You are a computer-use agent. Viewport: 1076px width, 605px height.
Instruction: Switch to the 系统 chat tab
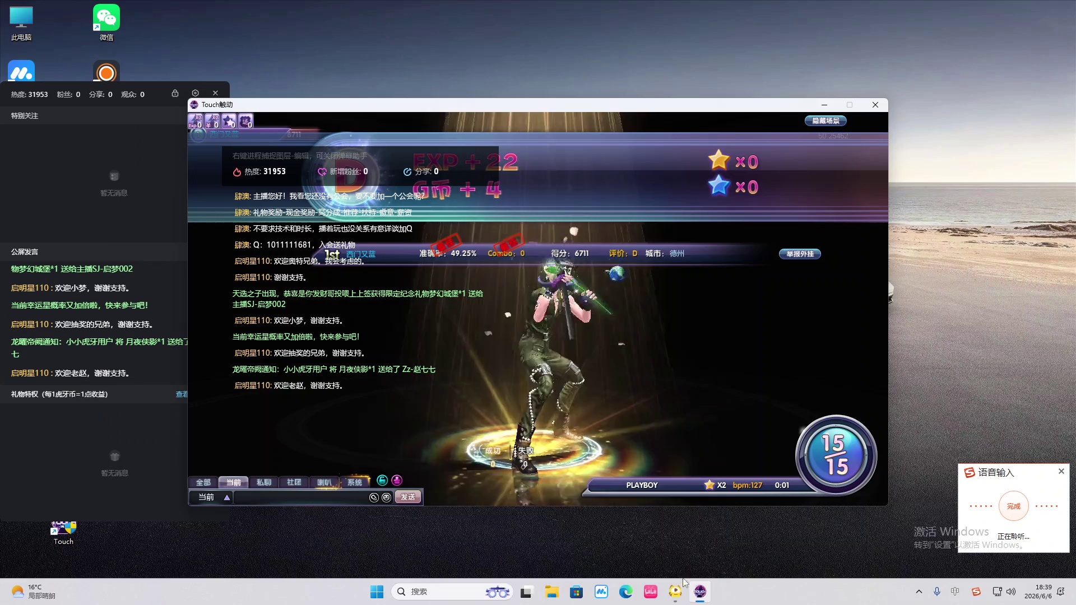(x=355, y=482)
